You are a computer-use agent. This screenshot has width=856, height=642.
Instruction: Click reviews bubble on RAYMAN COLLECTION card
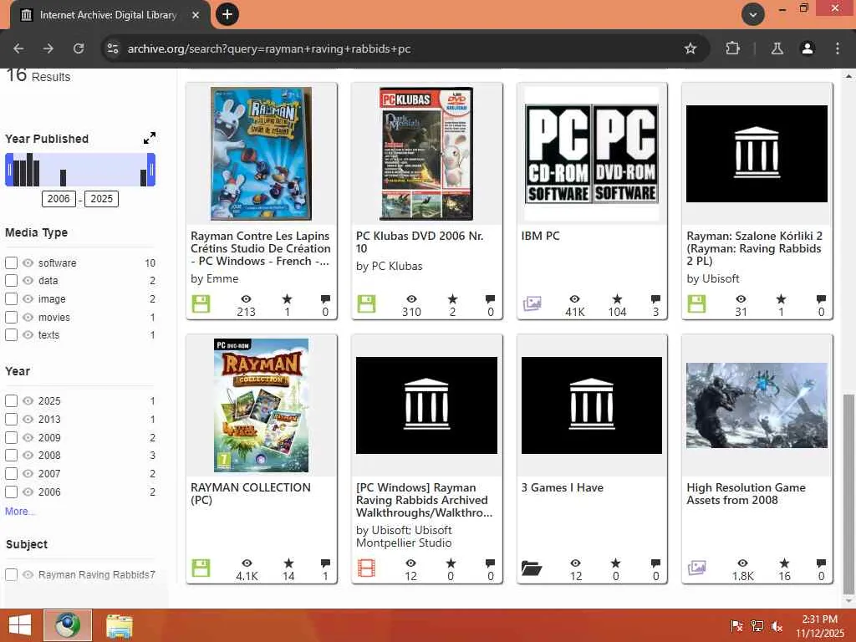[x=325, y=563]
